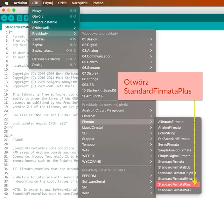This screenshot has height=198, width=224.
Task: Open StandardFirmataBLE example
Action: pos(178,168)
